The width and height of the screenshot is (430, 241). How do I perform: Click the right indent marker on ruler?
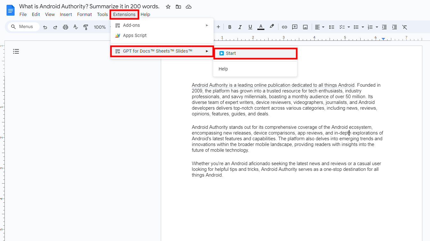[383, 39]
